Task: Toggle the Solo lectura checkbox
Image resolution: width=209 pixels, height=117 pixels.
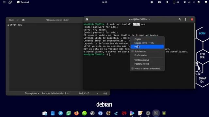Action: tap(133, 51)
